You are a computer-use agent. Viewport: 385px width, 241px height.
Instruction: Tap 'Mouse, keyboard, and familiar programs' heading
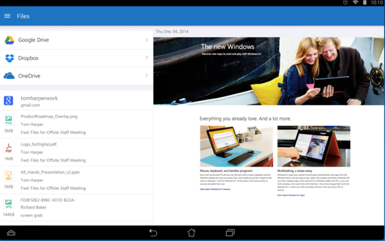click(226, 171)
